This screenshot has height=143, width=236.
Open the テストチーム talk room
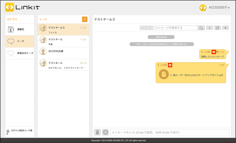(x=63, y=41)
